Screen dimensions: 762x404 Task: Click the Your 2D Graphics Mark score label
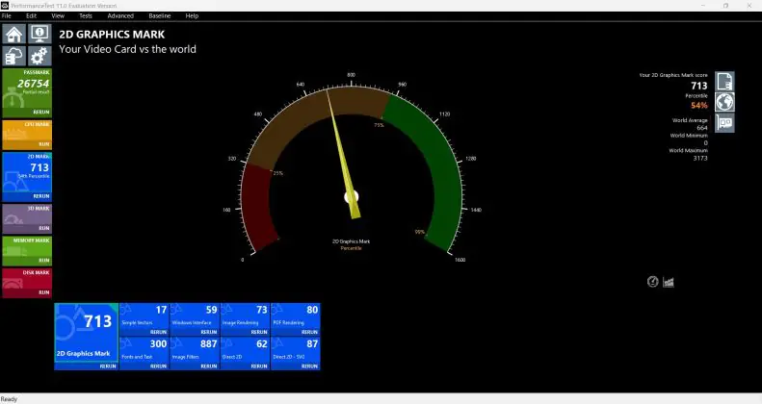pos(673,75)
